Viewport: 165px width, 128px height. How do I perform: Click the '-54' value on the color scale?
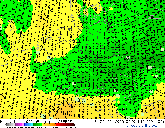pyautogui.click(x=8, y=127)
